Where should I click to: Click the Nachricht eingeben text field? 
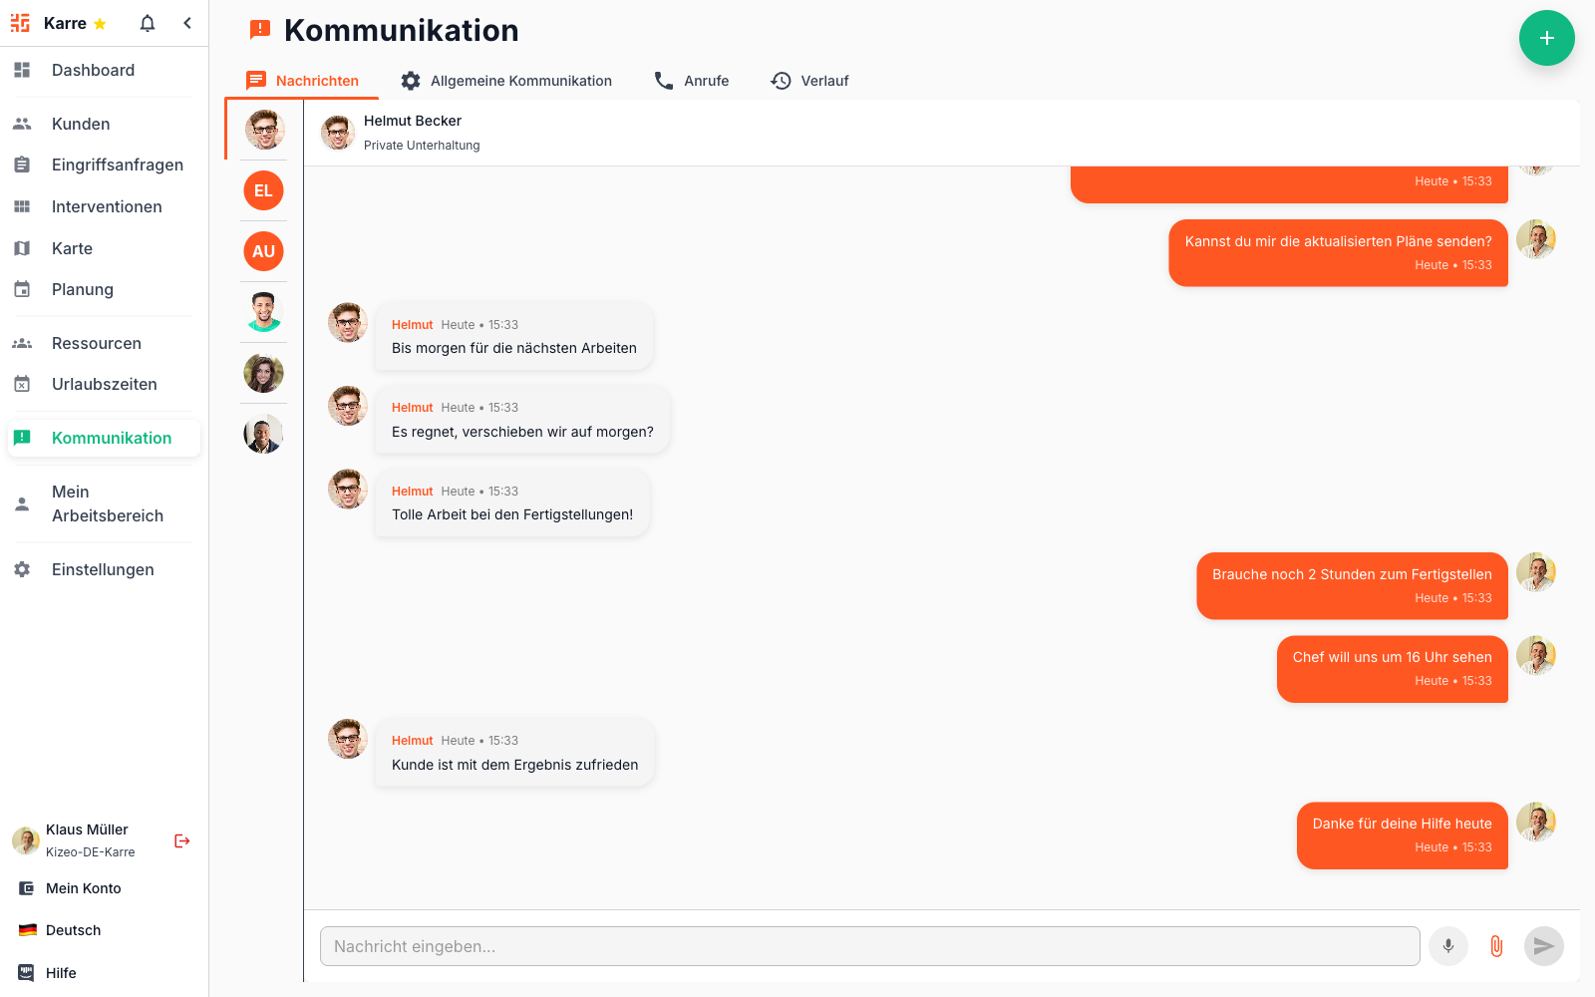tap(869, 946)
